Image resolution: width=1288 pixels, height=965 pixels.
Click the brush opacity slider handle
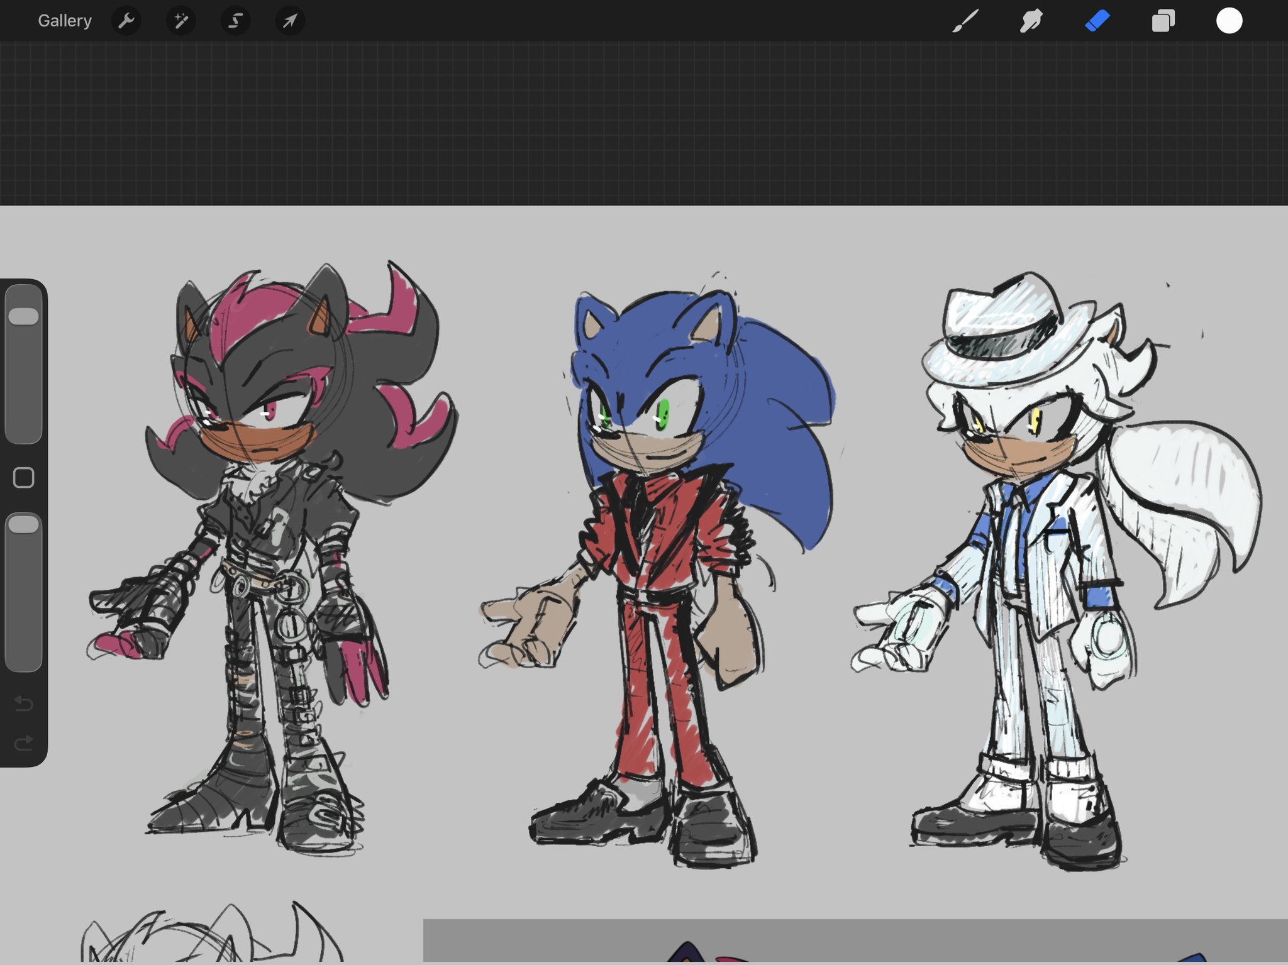(x=24, y=524)
